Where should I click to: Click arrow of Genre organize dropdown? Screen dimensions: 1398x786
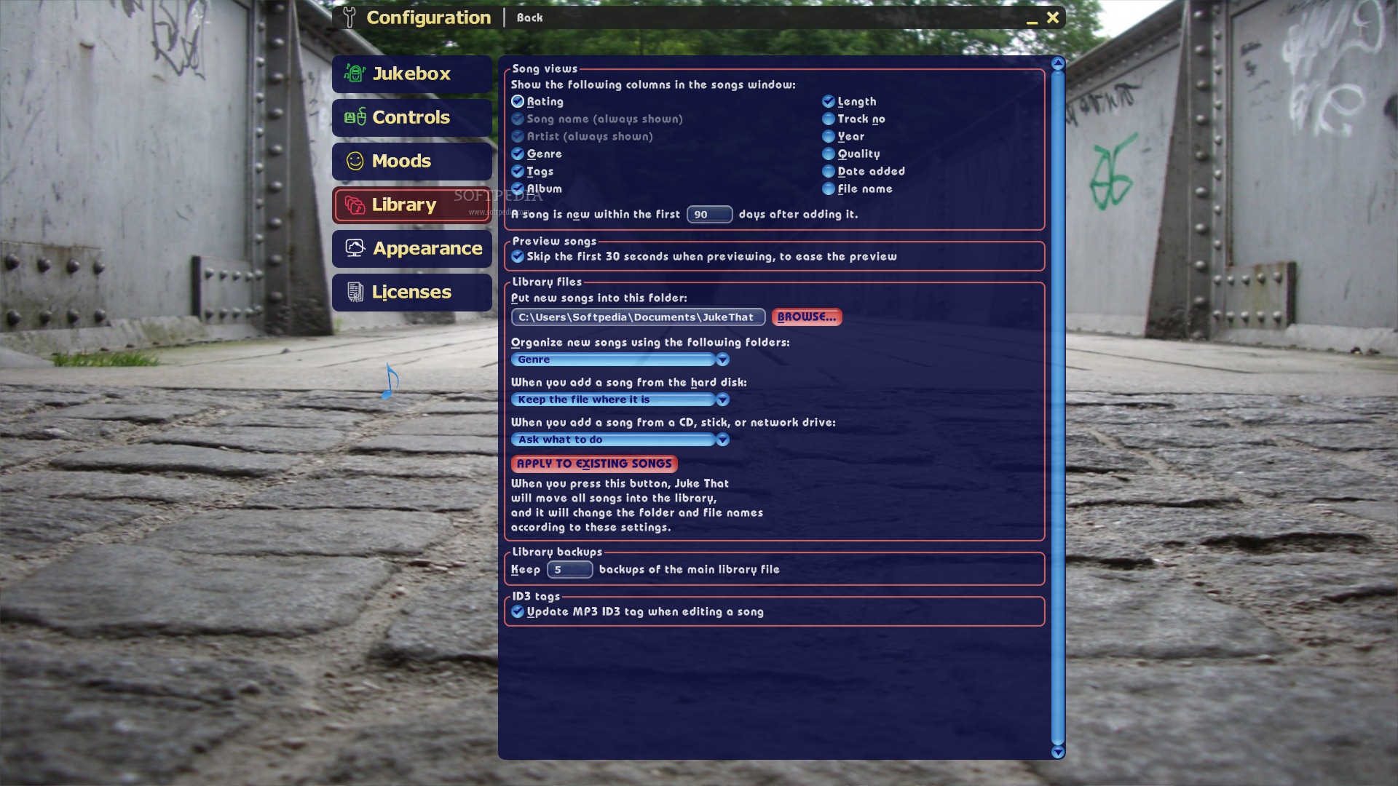722,360
